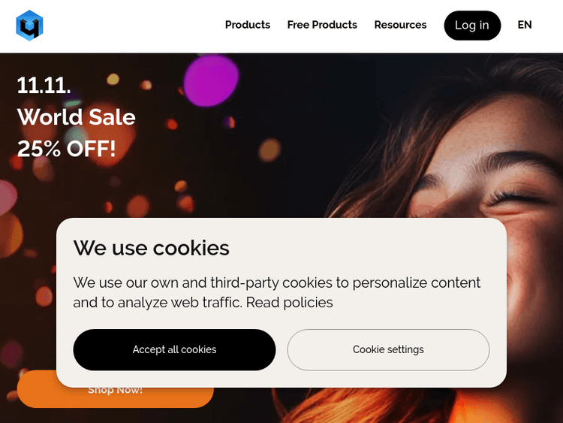Expand the Resources navigation menu
Viewport: 563px width, 423px height.
pyautogui.click(x=400, y=25)
